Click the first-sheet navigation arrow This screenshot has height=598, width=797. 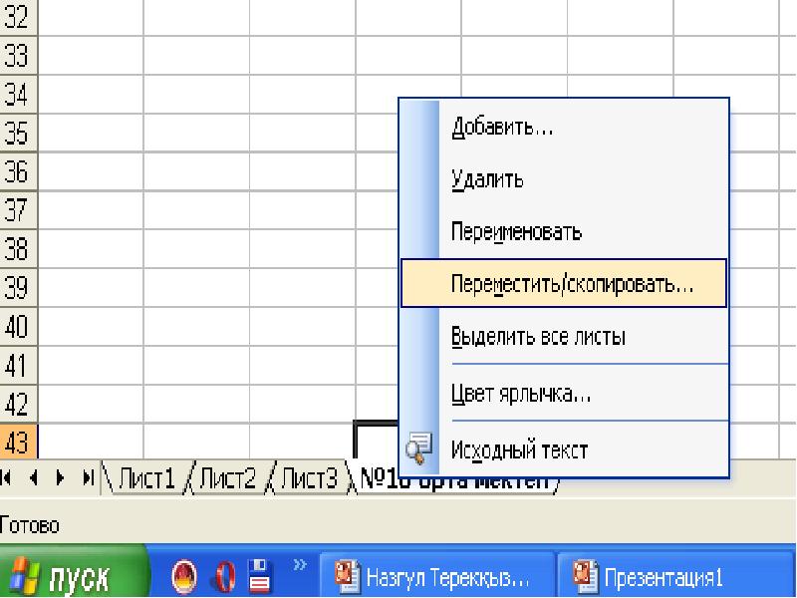tap(8, 480)
